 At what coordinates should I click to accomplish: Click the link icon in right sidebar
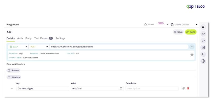203,34
